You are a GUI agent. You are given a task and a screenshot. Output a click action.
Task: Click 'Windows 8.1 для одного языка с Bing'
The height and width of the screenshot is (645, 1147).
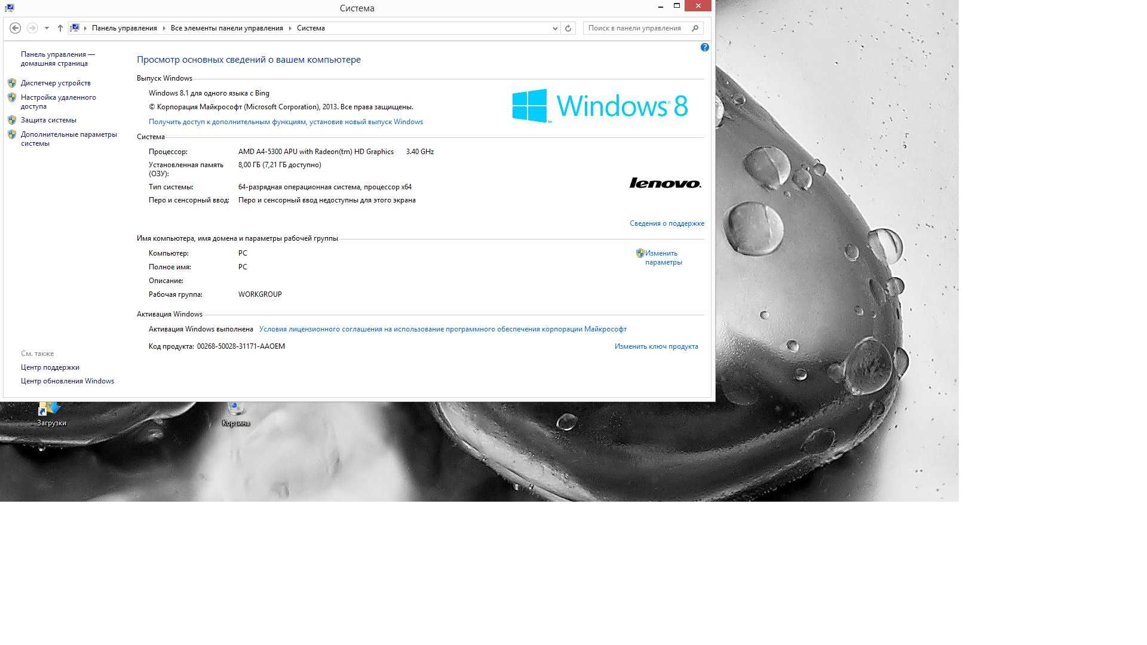(209, 93)
